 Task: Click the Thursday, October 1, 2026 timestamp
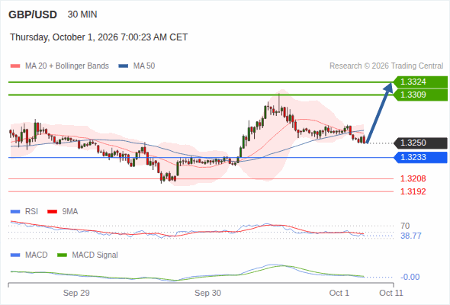pyautogui.click(x=98, y=37)
